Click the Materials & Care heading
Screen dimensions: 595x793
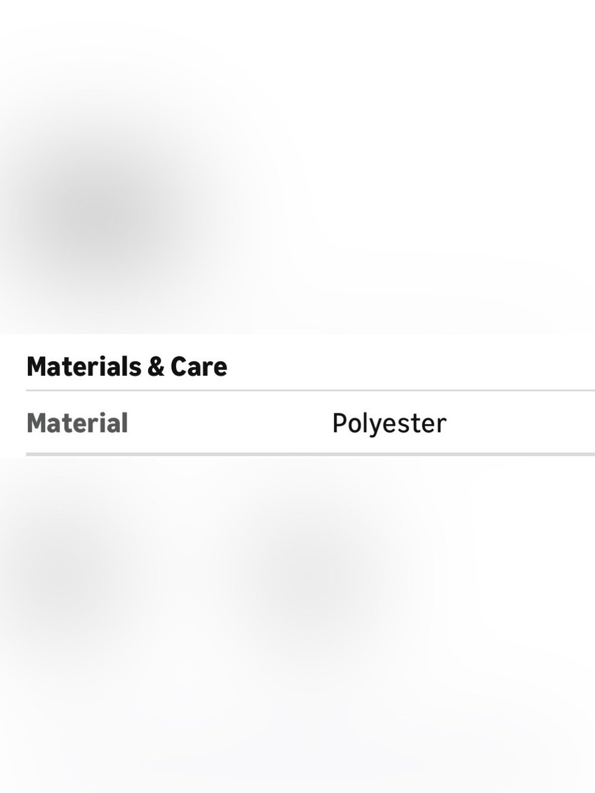click(x=127, y=366)
